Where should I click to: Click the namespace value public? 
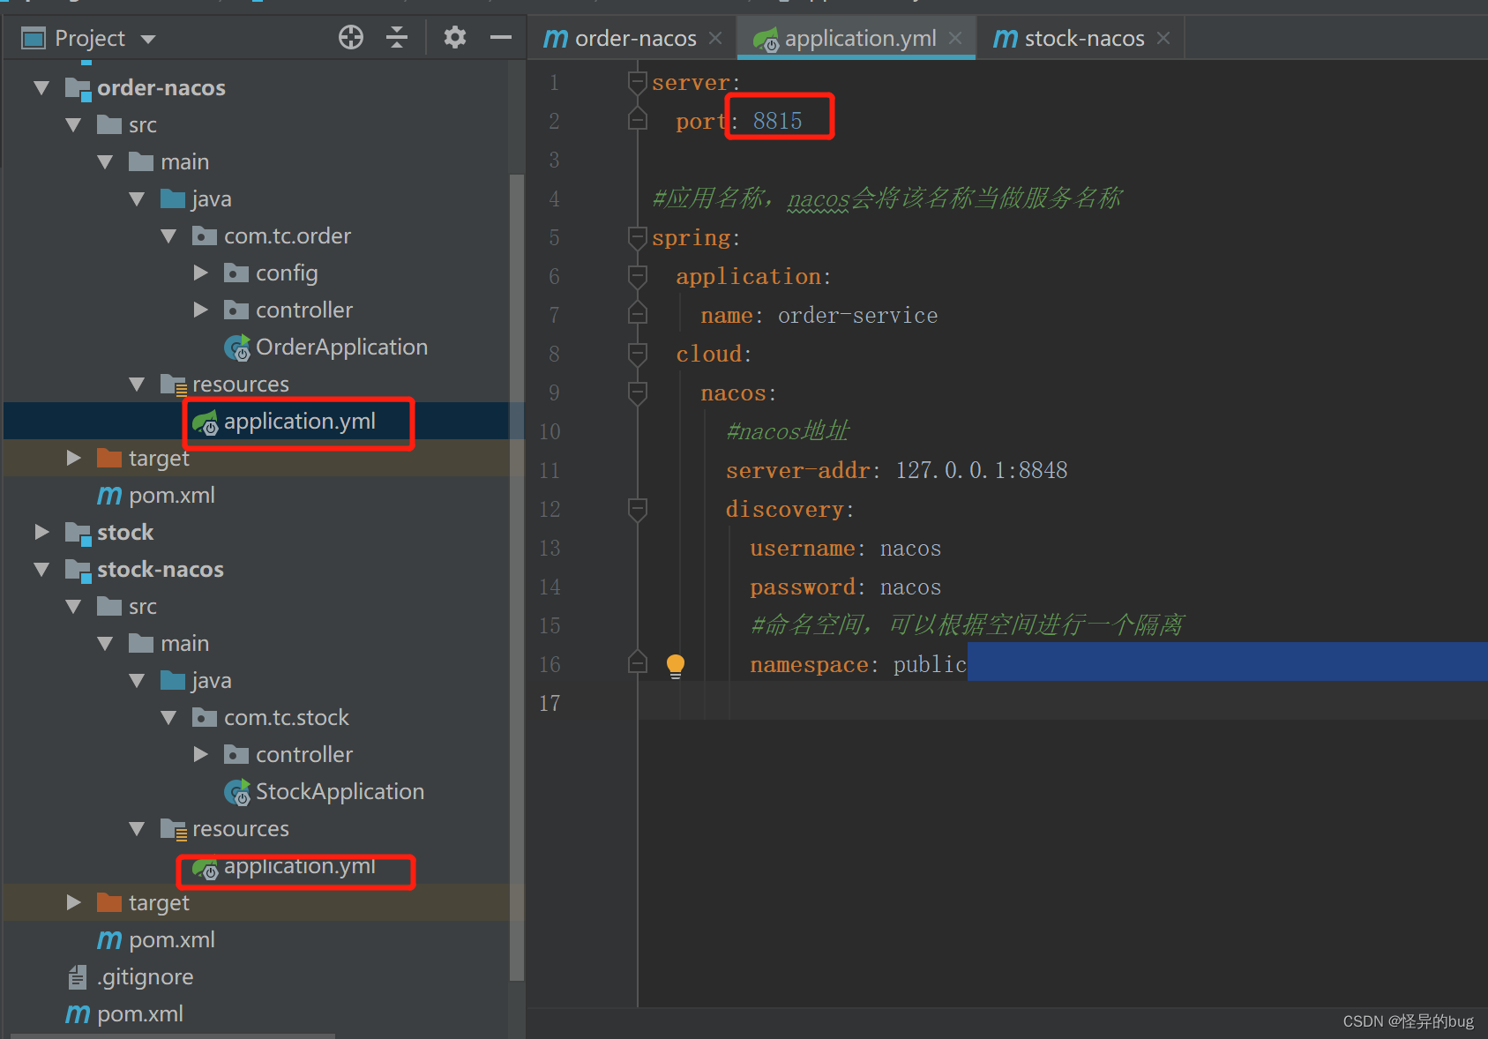point(930,665)
